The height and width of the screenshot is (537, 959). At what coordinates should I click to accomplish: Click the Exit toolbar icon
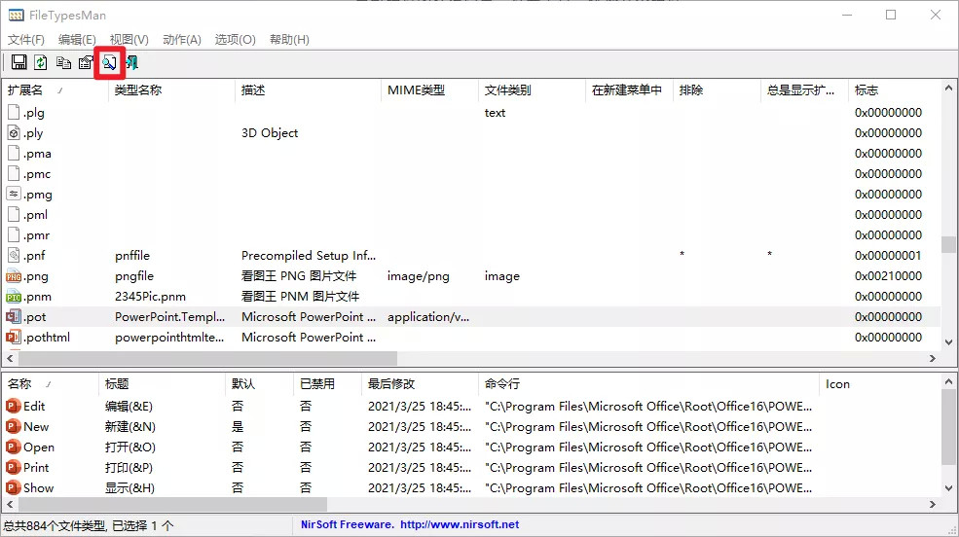[x=132, y=62]
